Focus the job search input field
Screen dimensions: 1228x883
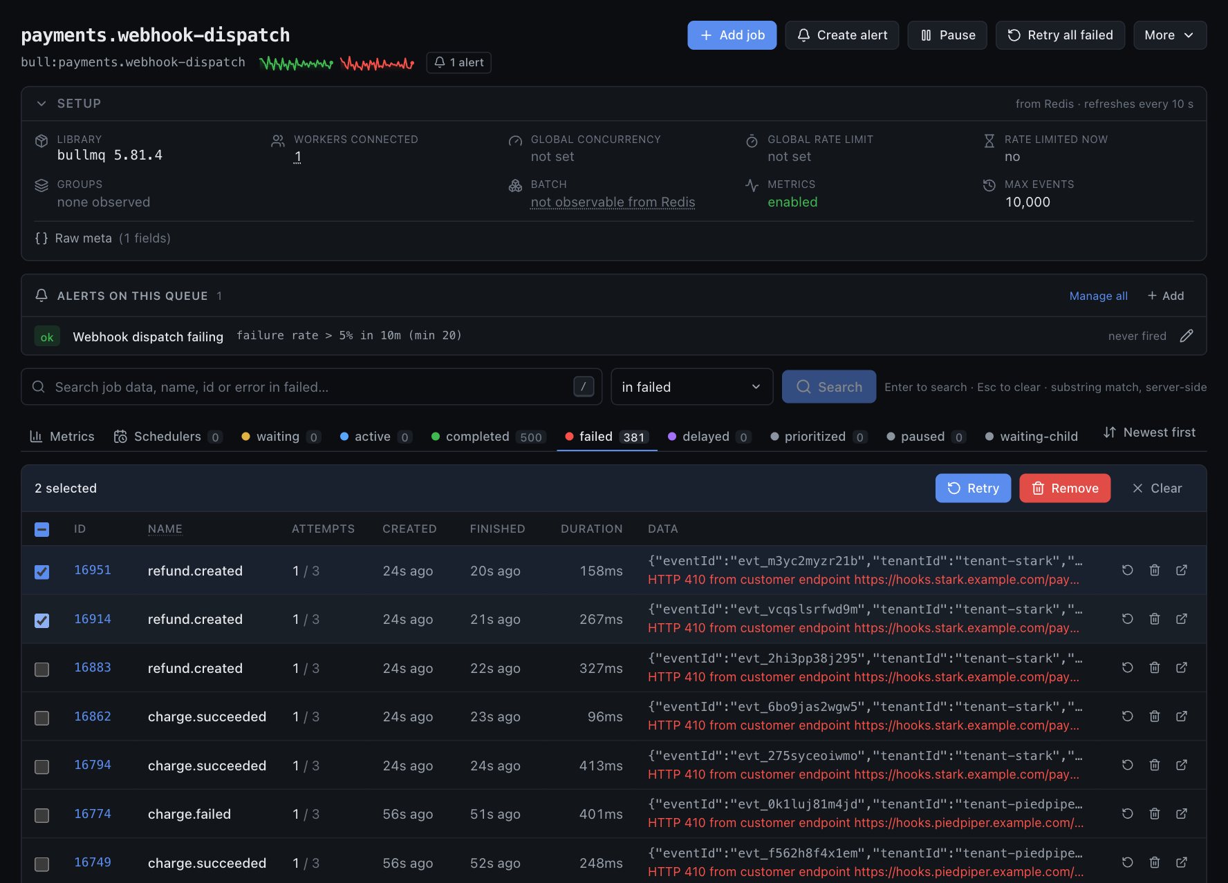(x=311, y=387)
